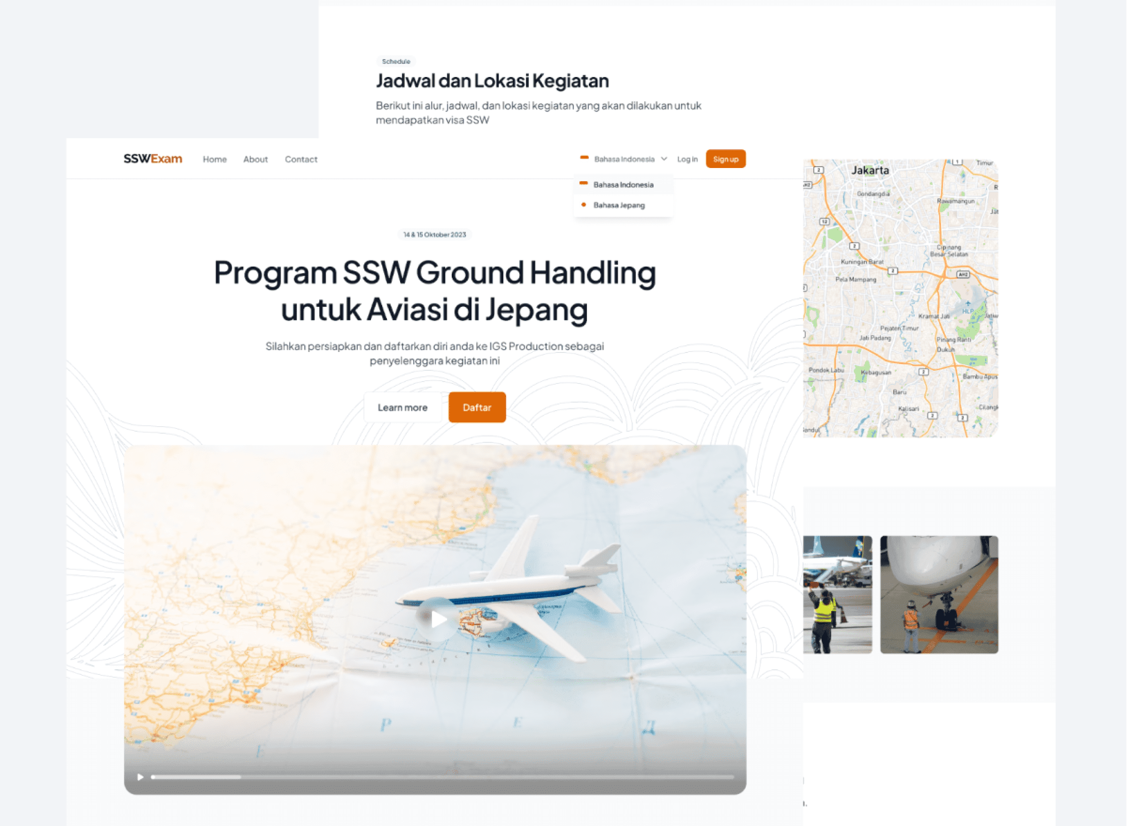
Task: Click the About menu item
Action: [255, 158]
